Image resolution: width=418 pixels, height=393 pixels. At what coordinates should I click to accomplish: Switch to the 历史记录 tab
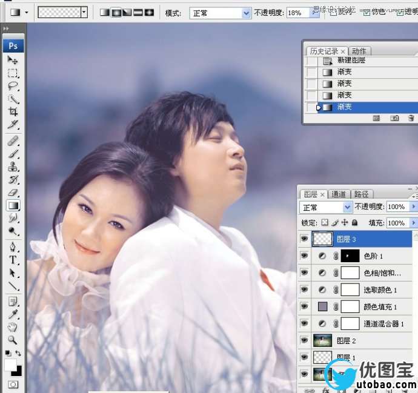click(x=323, y=51)
